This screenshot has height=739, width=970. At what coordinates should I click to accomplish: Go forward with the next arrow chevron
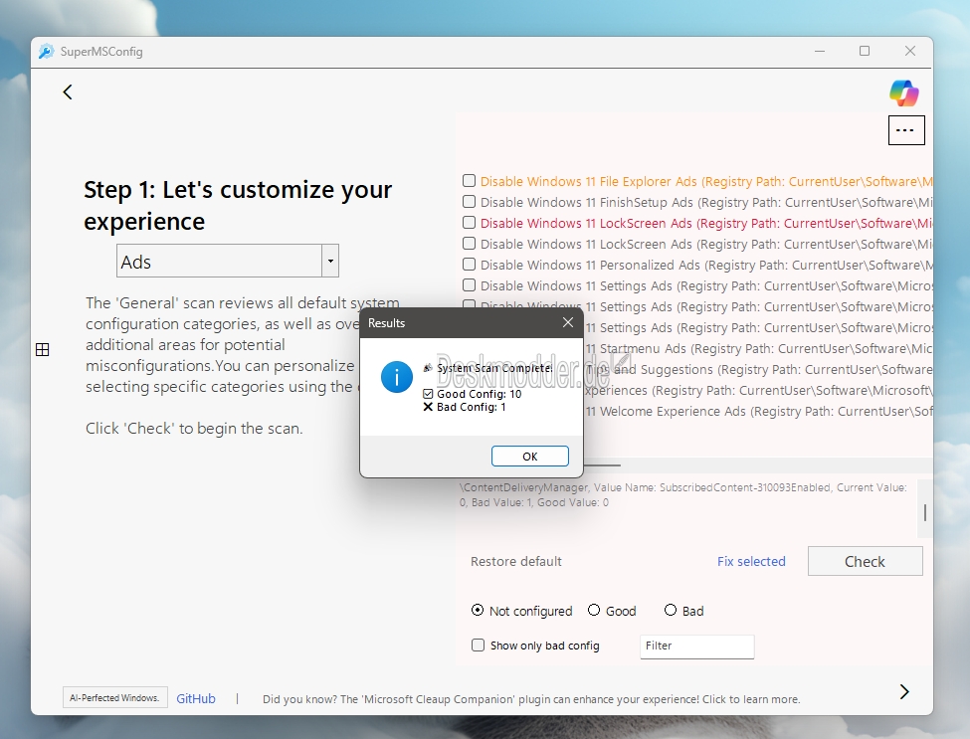coord(903,691)
